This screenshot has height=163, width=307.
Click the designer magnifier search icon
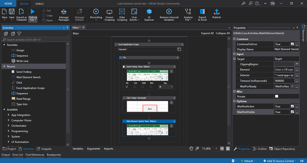(197, 149)
